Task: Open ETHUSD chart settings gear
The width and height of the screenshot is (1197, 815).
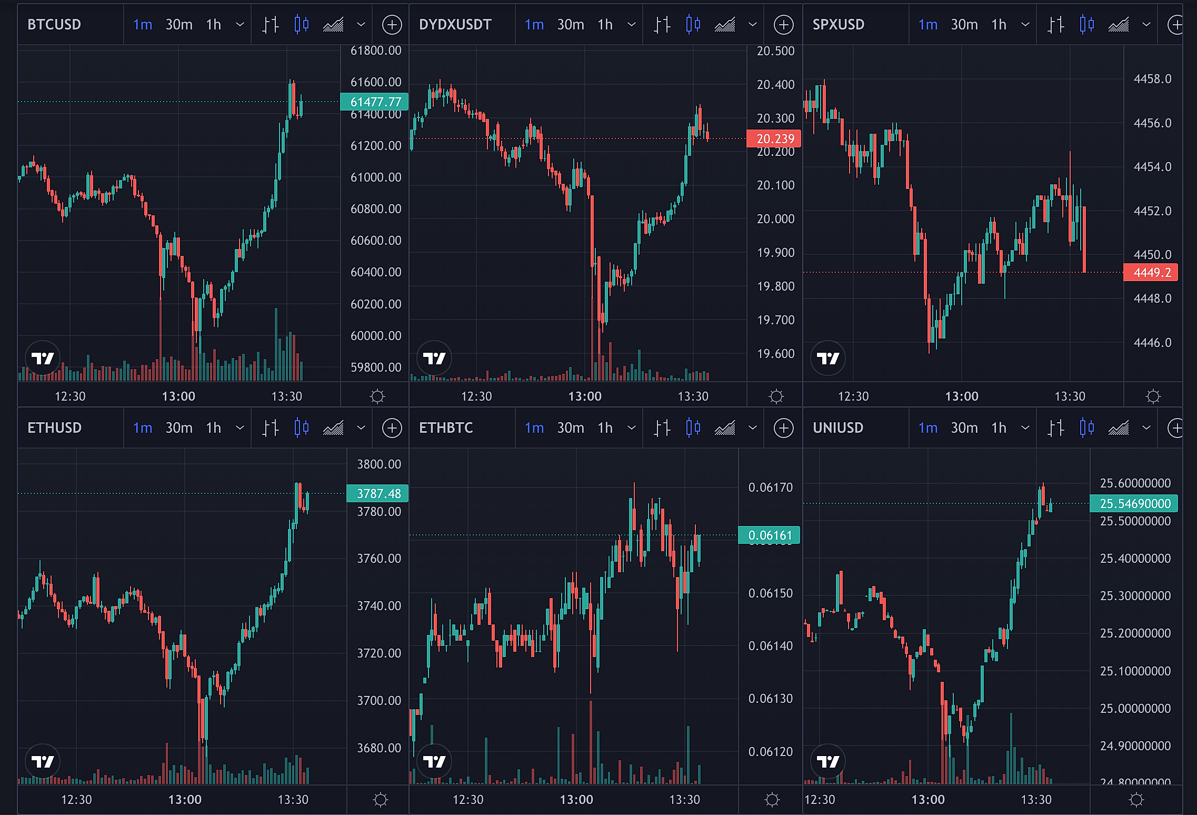Action: point(381,800)
